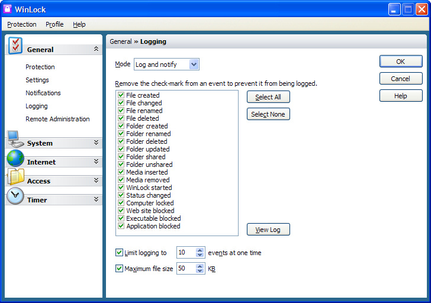Viewport: 431px width, 303px height.
Task: Uncheck the Folder updated event
Action: [121, 149]
